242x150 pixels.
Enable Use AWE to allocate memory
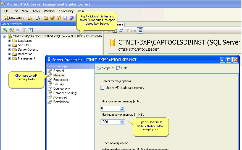tap(102, 88)
